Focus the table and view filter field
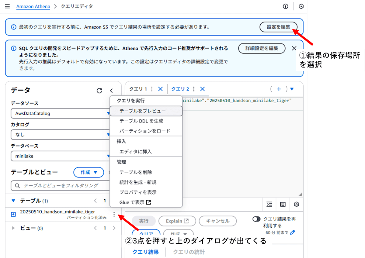365x258 pixels. [x=61, y=185]
